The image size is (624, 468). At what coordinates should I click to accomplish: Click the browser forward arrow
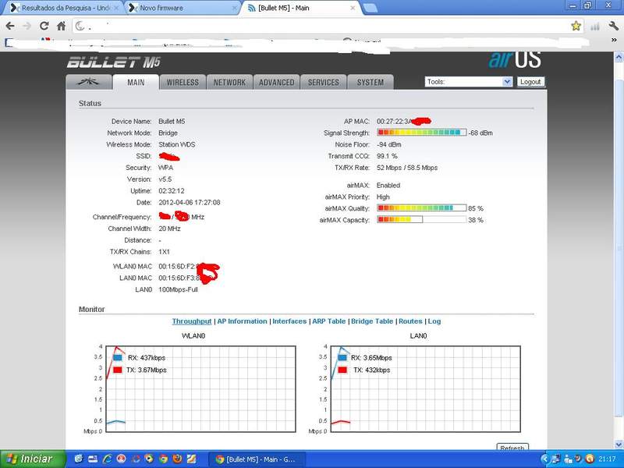27,27
